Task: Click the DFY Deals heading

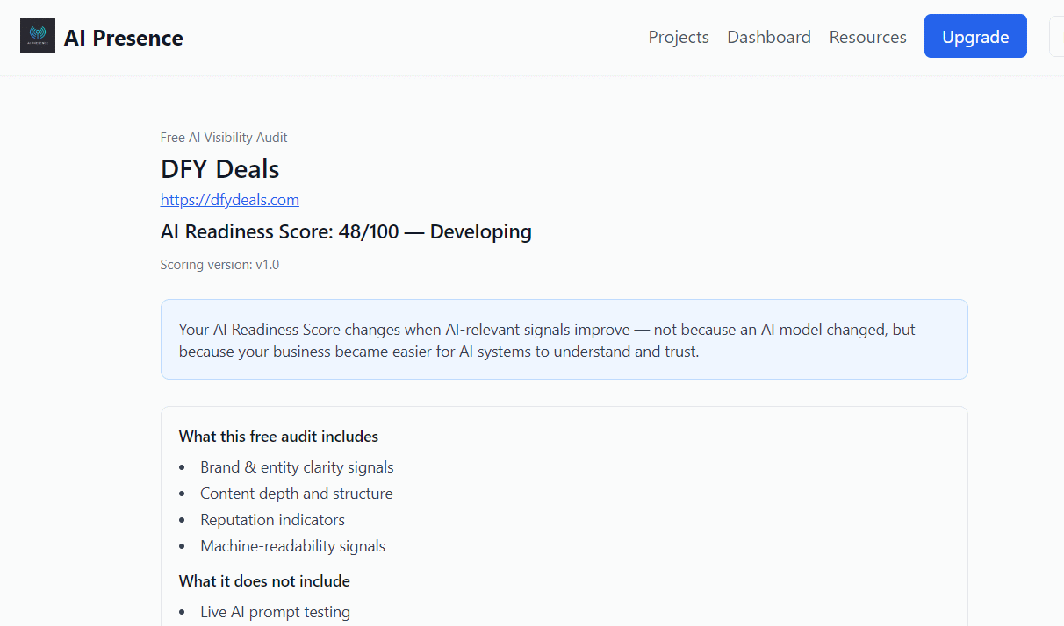Action: pyautogui.click(x=219, y=168)
